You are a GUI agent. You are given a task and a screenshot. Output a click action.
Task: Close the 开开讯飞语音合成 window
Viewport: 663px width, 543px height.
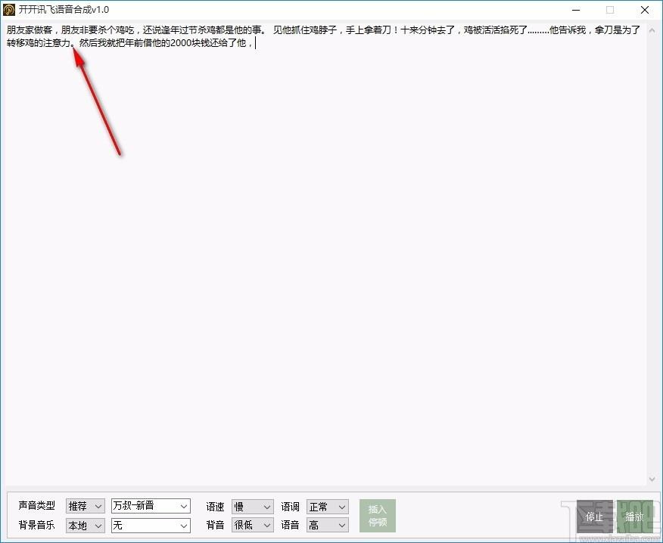coord(644,10)
